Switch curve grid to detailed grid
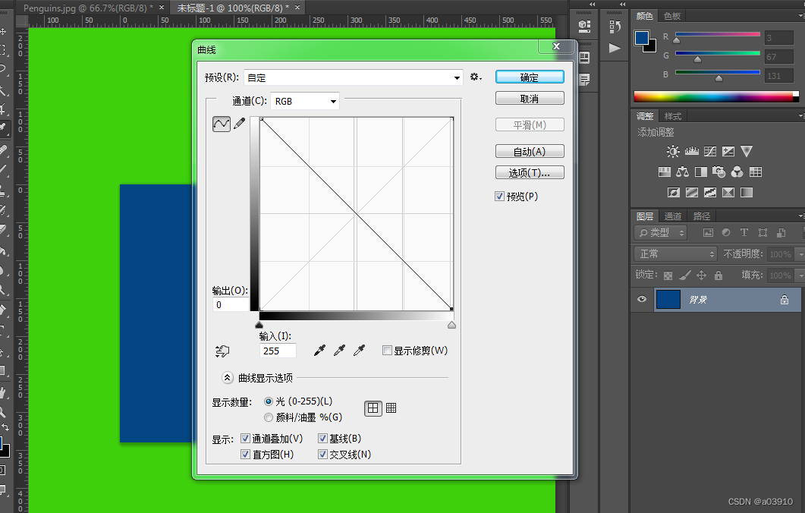This screenshot has width=805, height=513. pos(391,408)
